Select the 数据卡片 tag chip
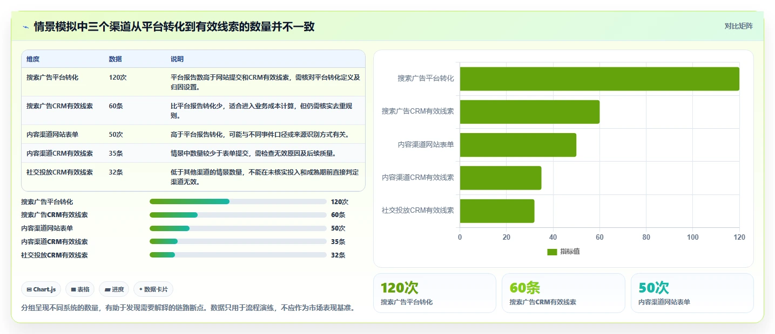 point(153,289)
